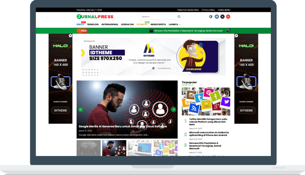Go to next slide with right arrow
The width and height of the screenshot is (305, 175).
coord(173,109)
